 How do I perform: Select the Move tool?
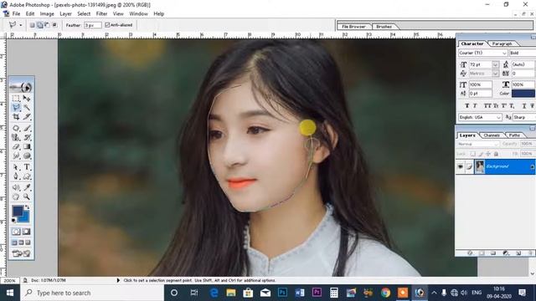click(27, 99)
